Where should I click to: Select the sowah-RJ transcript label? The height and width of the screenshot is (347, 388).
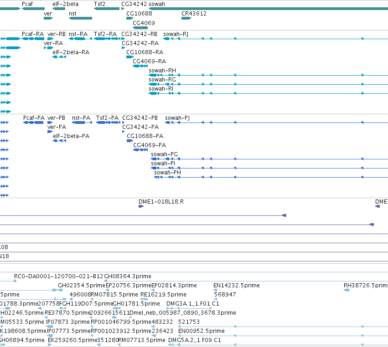click(x=176, y=34)
